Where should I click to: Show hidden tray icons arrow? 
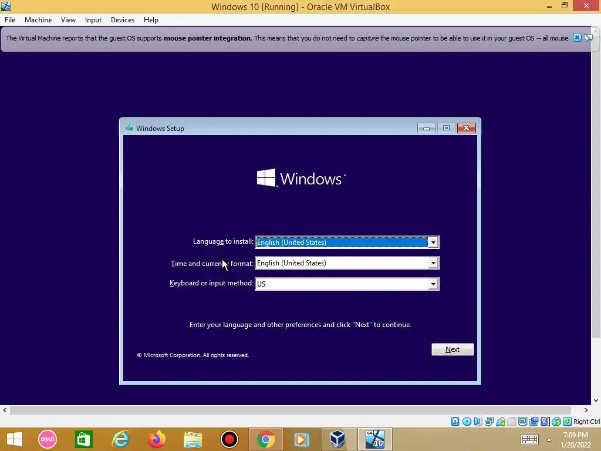coord(549,440)
